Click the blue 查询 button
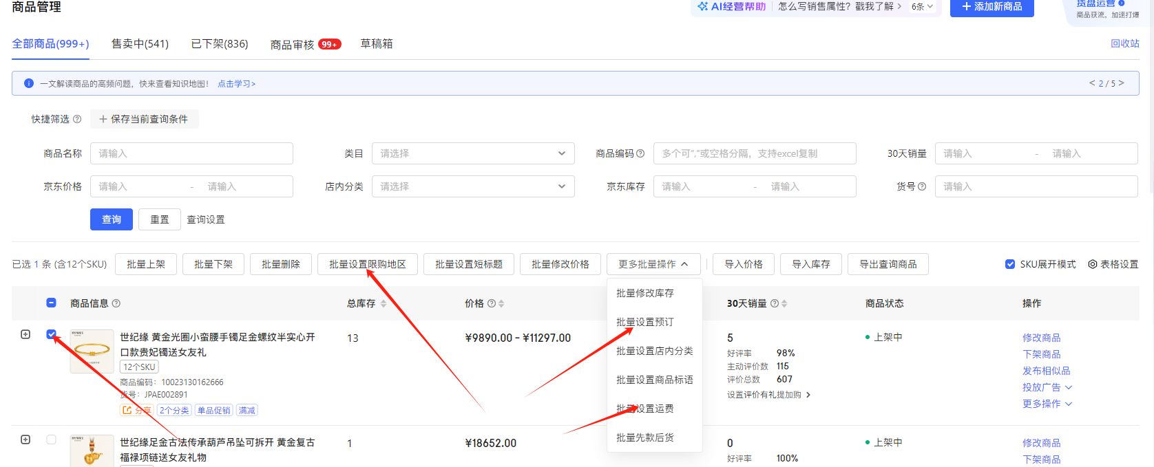This screenshot has height=467, width=1154. click(112, 219)
